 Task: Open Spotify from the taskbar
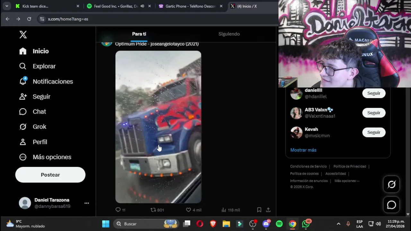pos(279,224)
